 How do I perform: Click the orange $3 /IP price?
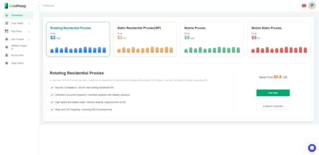point(122,38)
